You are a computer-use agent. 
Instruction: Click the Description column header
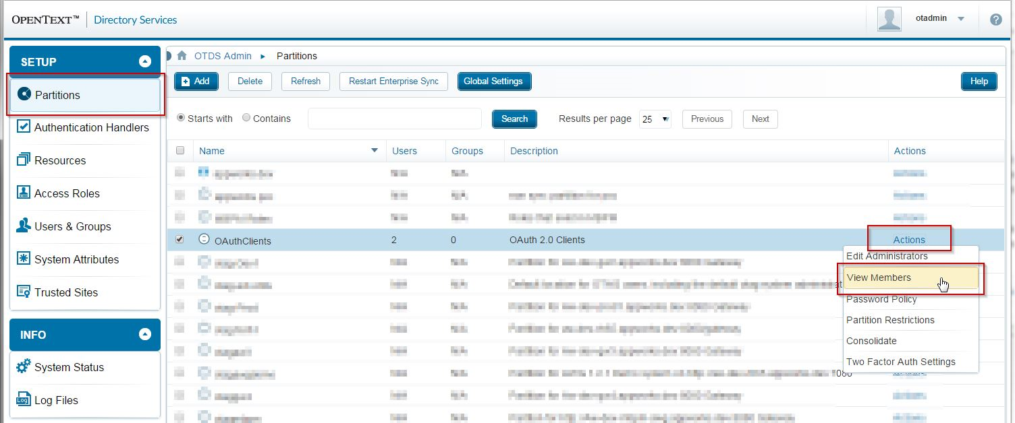[534, 151]
